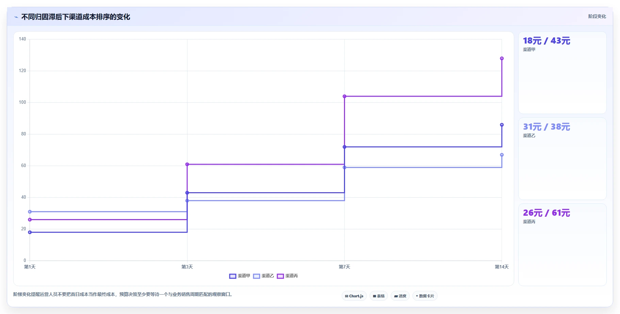Image resolution: width=620 pixels, height=314 pixels.
Task: Select the 渠道甲 data point at 第14天
Action: [x=502, y=125]
